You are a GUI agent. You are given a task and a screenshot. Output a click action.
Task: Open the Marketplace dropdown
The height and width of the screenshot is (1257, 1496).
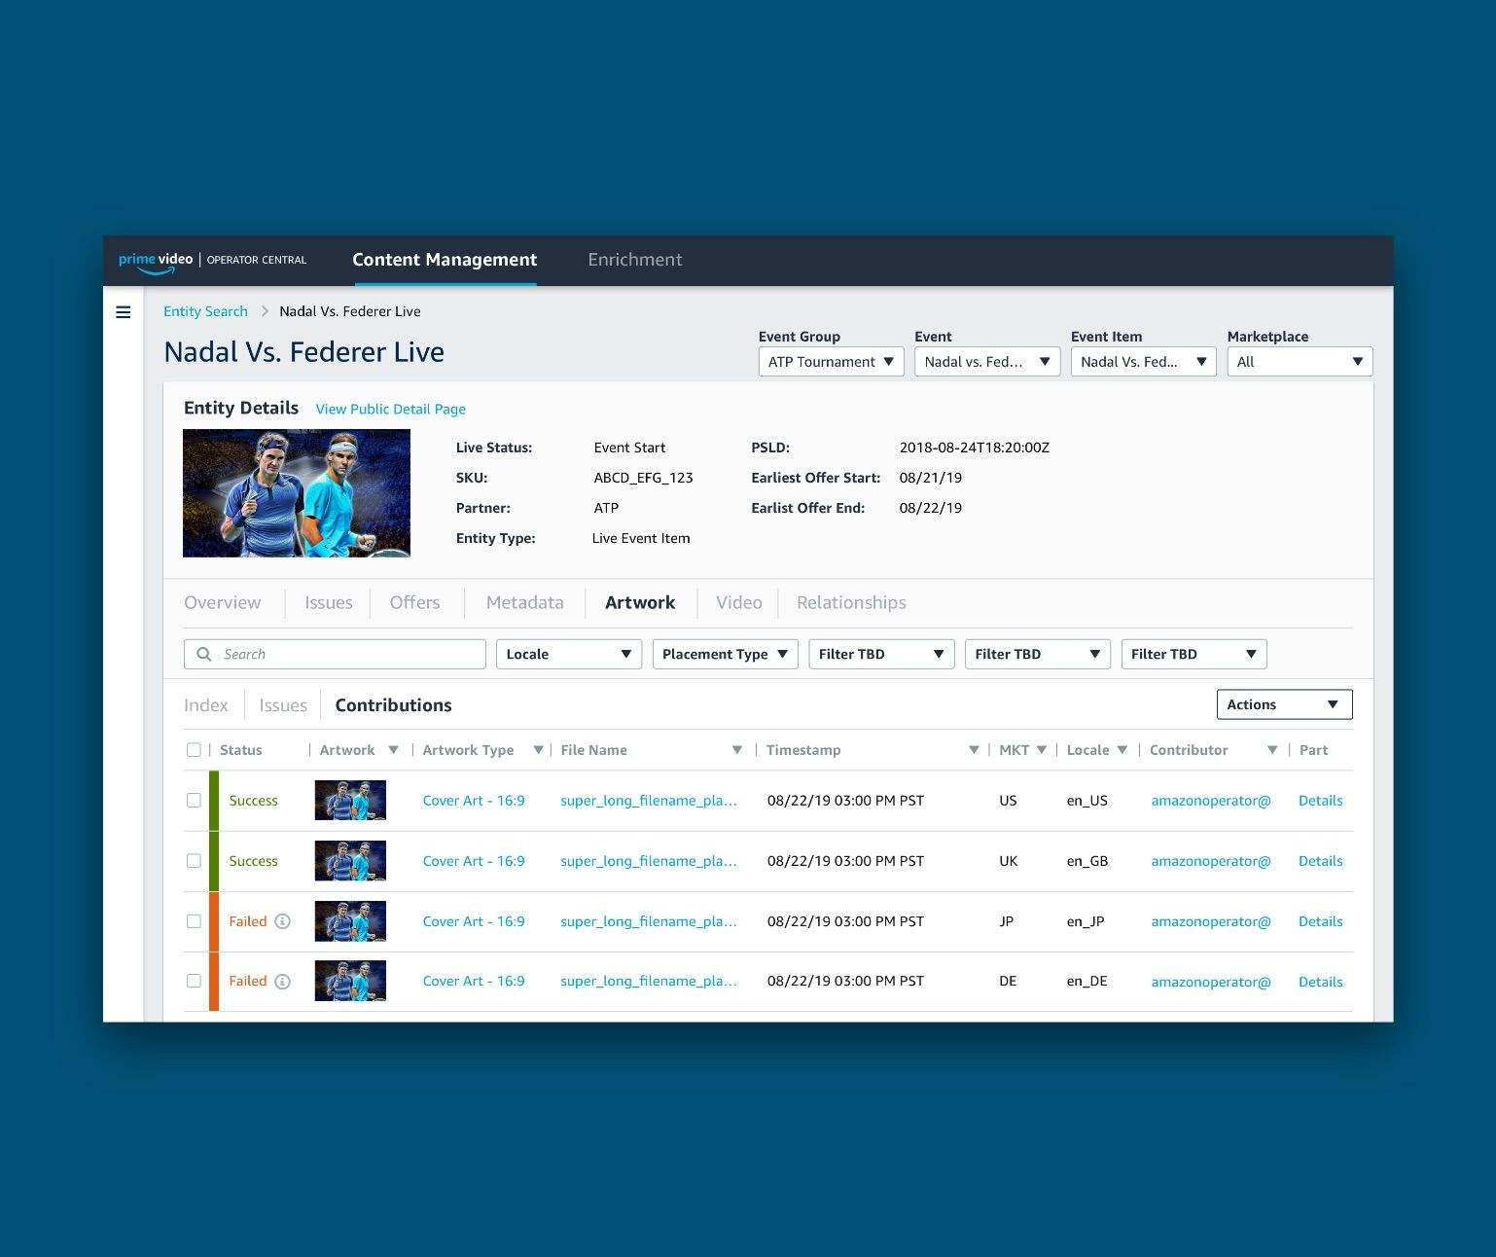point(1300,362)
